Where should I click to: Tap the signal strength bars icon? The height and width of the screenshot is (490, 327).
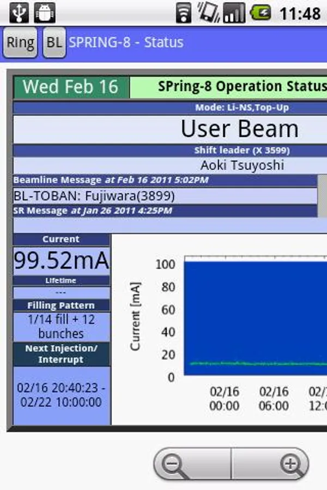click(x=234, y=13)
